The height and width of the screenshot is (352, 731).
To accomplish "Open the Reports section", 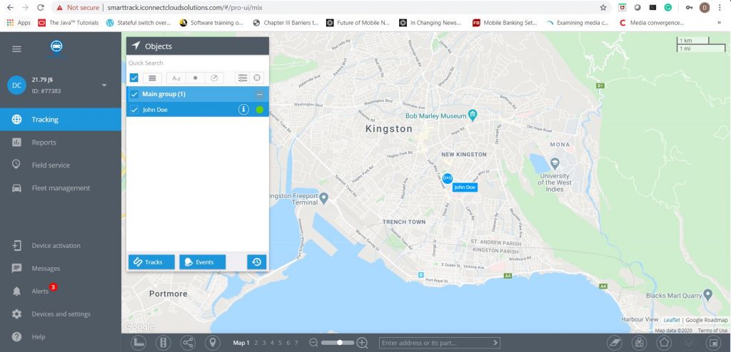I will pyautogui.click(x=44, y=143).
